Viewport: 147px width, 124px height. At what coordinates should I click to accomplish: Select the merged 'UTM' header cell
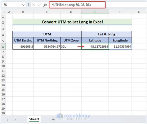pyautogui.click(x=47, y=34)
